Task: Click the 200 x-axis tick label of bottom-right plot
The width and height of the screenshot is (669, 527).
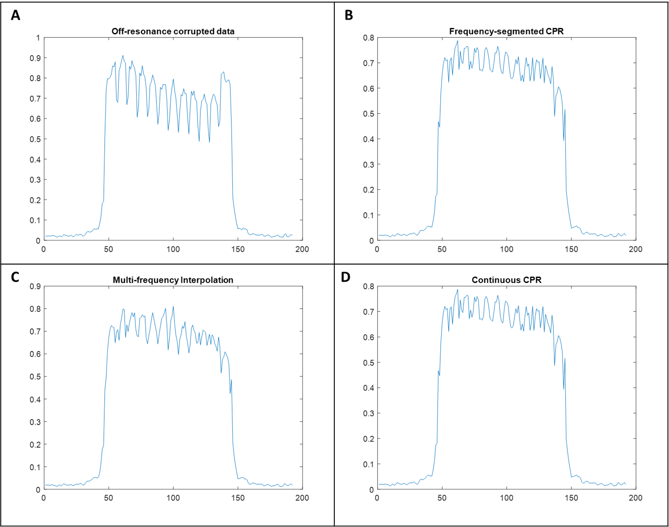Action: coord(635,498)
